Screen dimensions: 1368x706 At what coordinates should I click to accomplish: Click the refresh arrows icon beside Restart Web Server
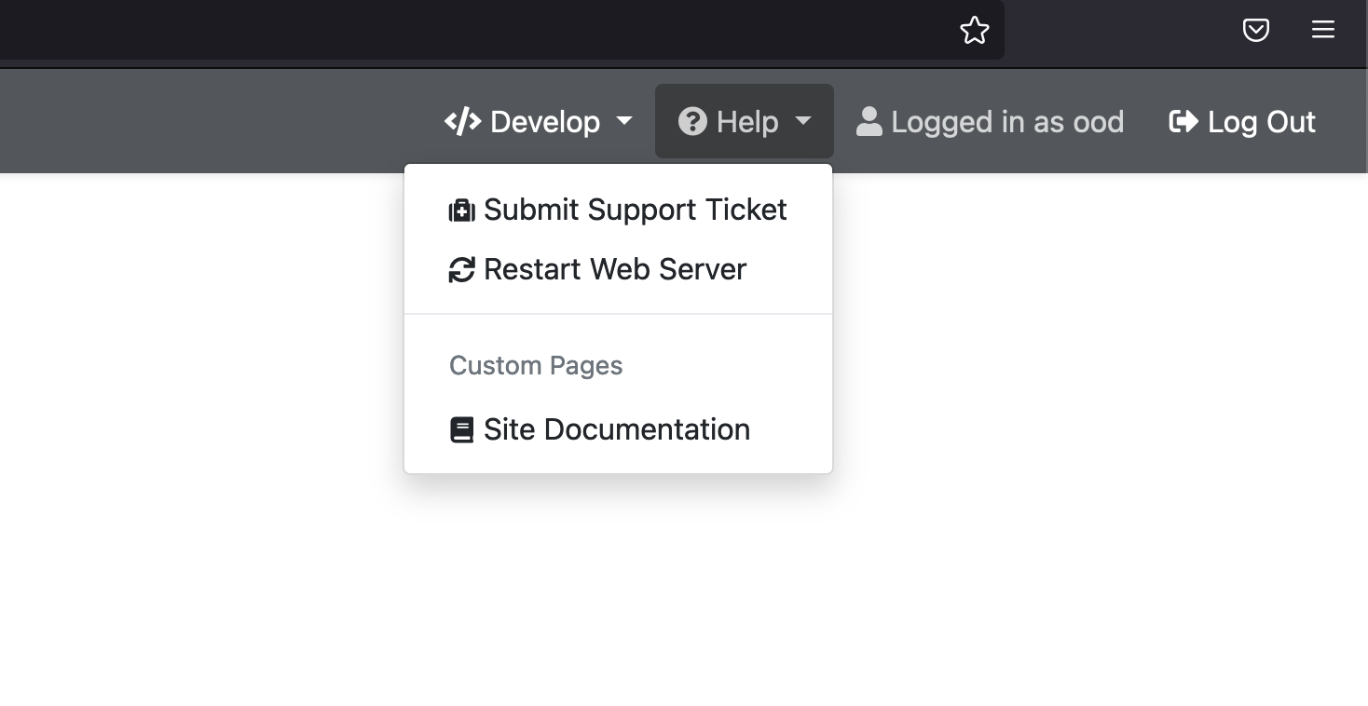pos(462,270)
